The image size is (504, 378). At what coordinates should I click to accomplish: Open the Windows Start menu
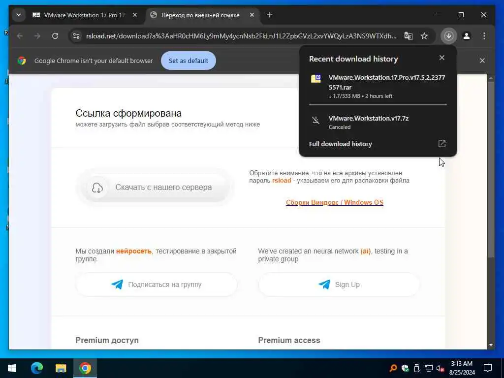[12, 368]
